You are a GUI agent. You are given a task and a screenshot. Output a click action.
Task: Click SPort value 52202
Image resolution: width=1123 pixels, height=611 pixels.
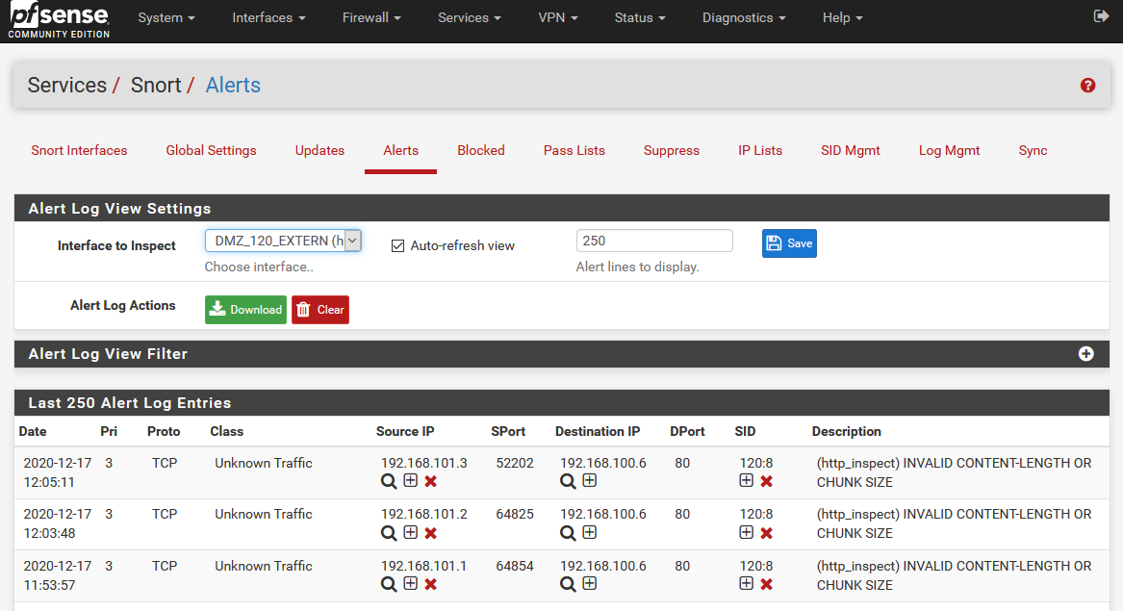(515, 463)
